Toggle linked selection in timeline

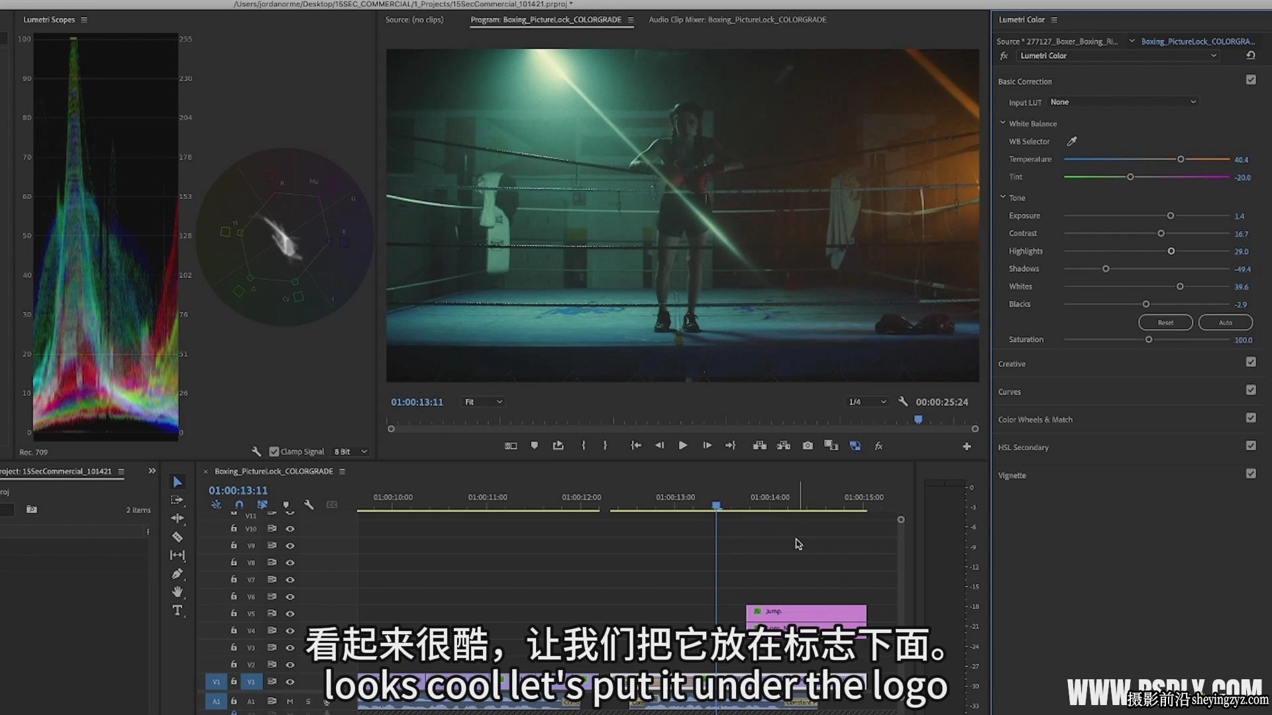pyautogui.click(x=262, y=504)
